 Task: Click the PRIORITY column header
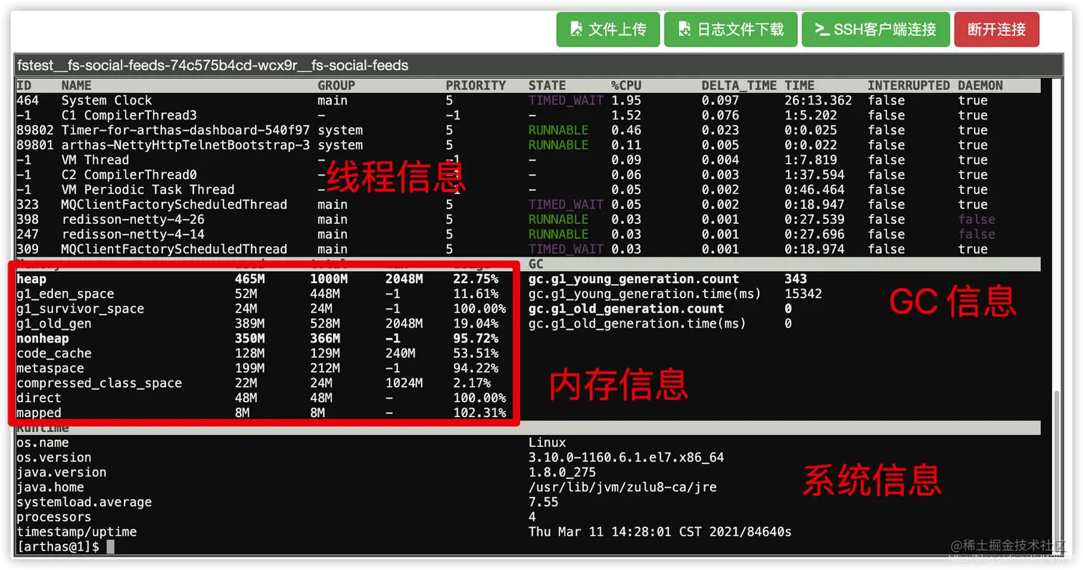(476, 86)
